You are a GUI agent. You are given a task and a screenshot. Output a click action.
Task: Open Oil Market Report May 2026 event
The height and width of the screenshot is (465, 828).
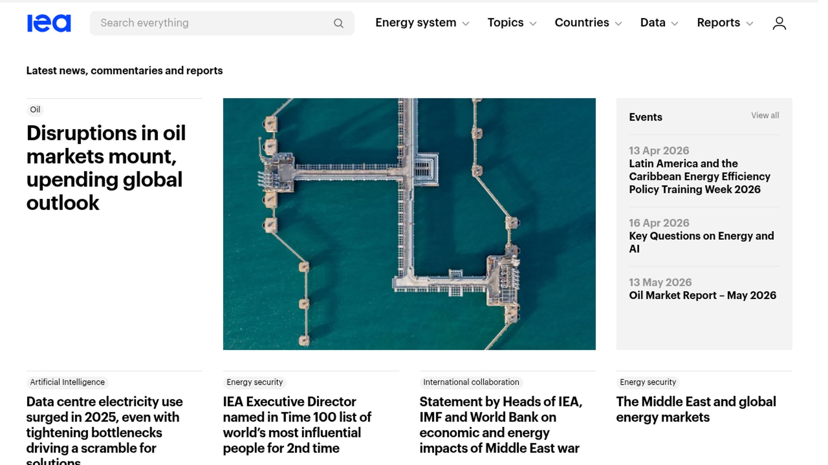702,295
